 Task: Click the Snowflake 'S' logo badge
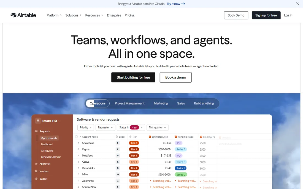click(118, 143)
